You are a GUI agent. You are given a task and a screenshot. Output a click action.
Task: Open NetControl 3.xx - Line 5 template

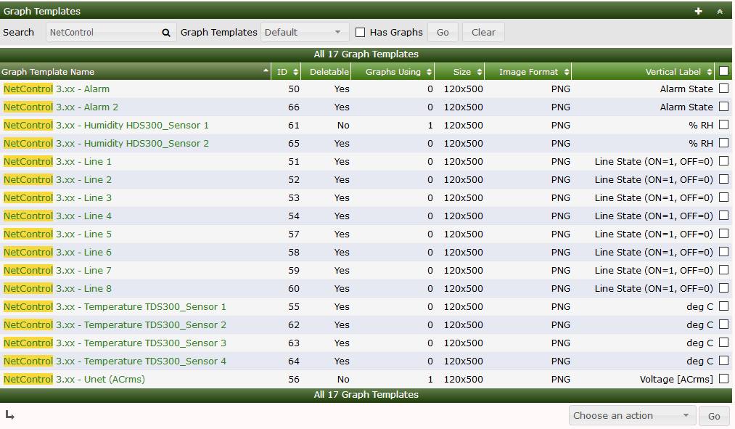pos(57,234)
